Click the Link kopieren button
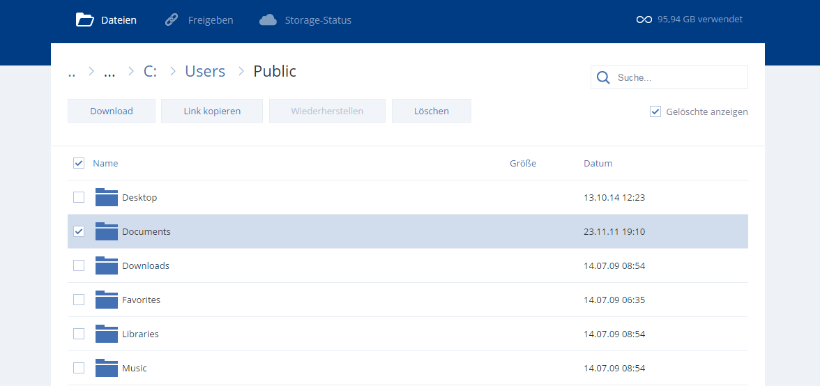The height and width of the screenshot is (386, 820). (x=212, y=111)
